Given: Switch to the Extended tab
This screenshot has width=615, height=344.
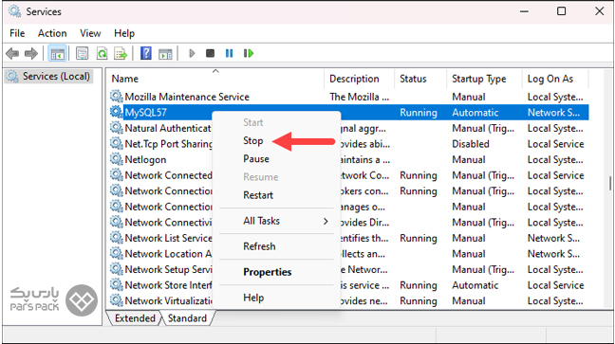Looking at the screenshot, I should (x=135, y=318).
